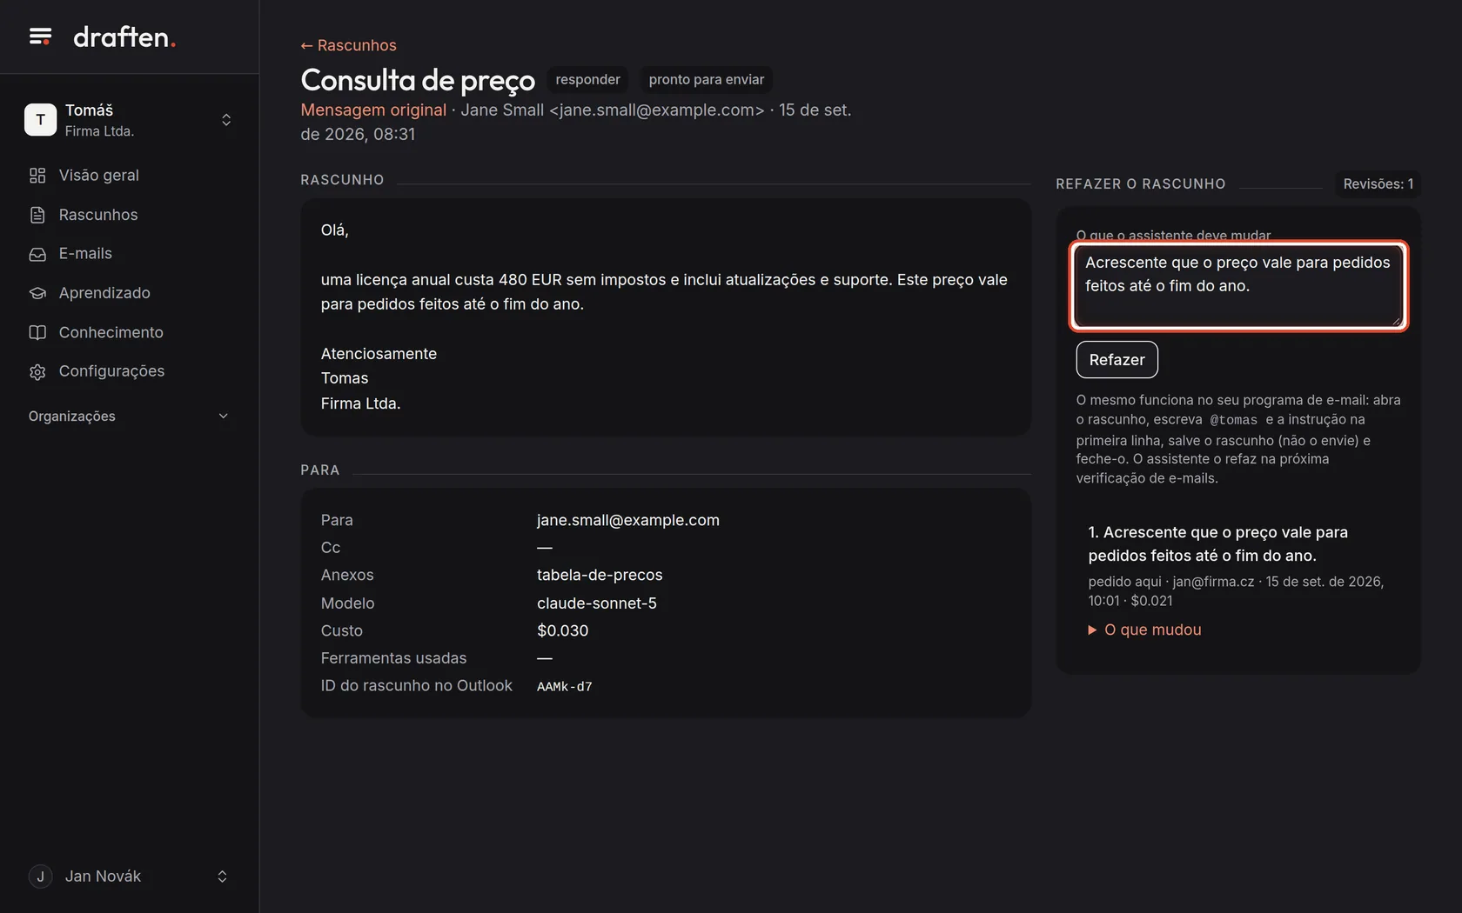Open the Tomáš Firma Ltda. workspace switcher chevron
1462x913 pixels.
point(226,120)
